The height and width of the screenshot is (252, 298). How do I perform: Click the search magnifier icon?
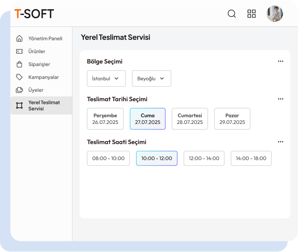click(232, 14)
